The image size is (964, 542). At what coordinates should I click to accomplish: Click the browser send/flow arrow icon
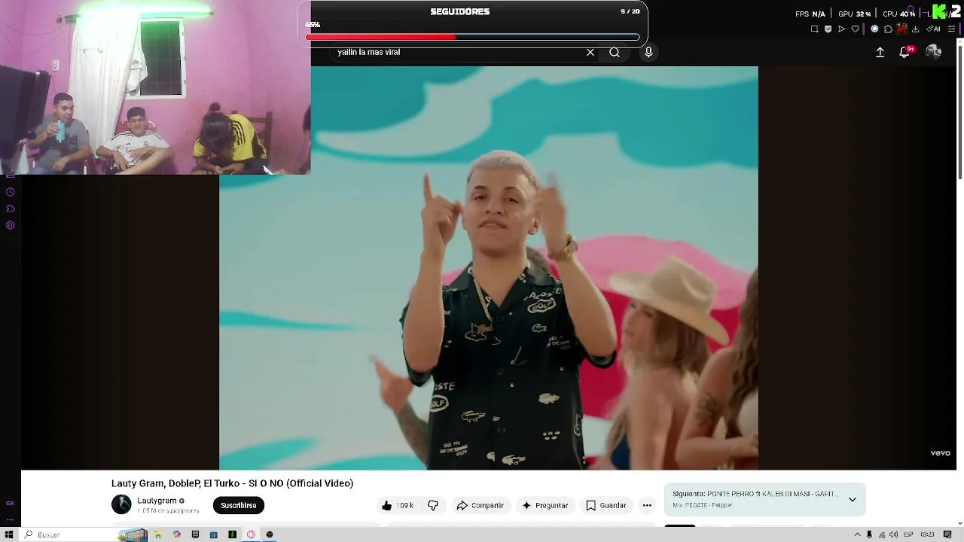coord(841,29)
